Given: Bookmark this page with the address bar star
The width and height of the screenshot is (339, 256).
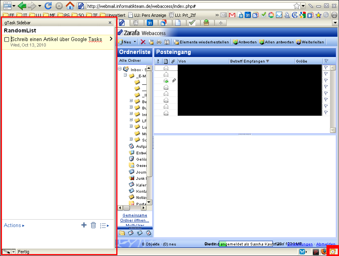Looking at the screenshot, I should pyautogui.click(x=297, y=6).
